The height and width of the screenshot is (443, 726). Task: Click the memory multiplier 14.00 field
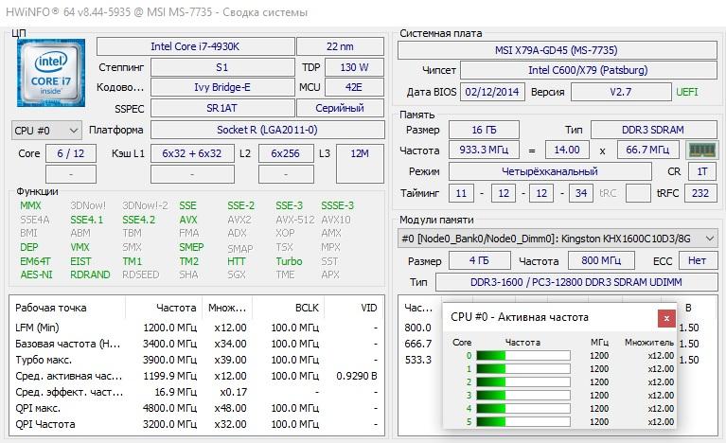point(567,150)
